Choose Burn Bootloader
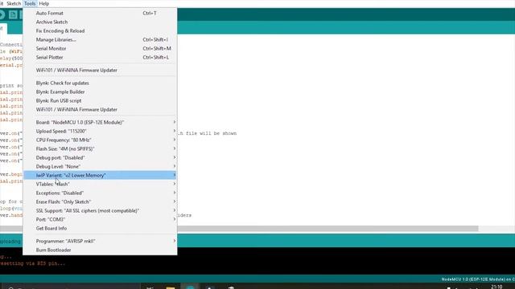 (100, 250)
